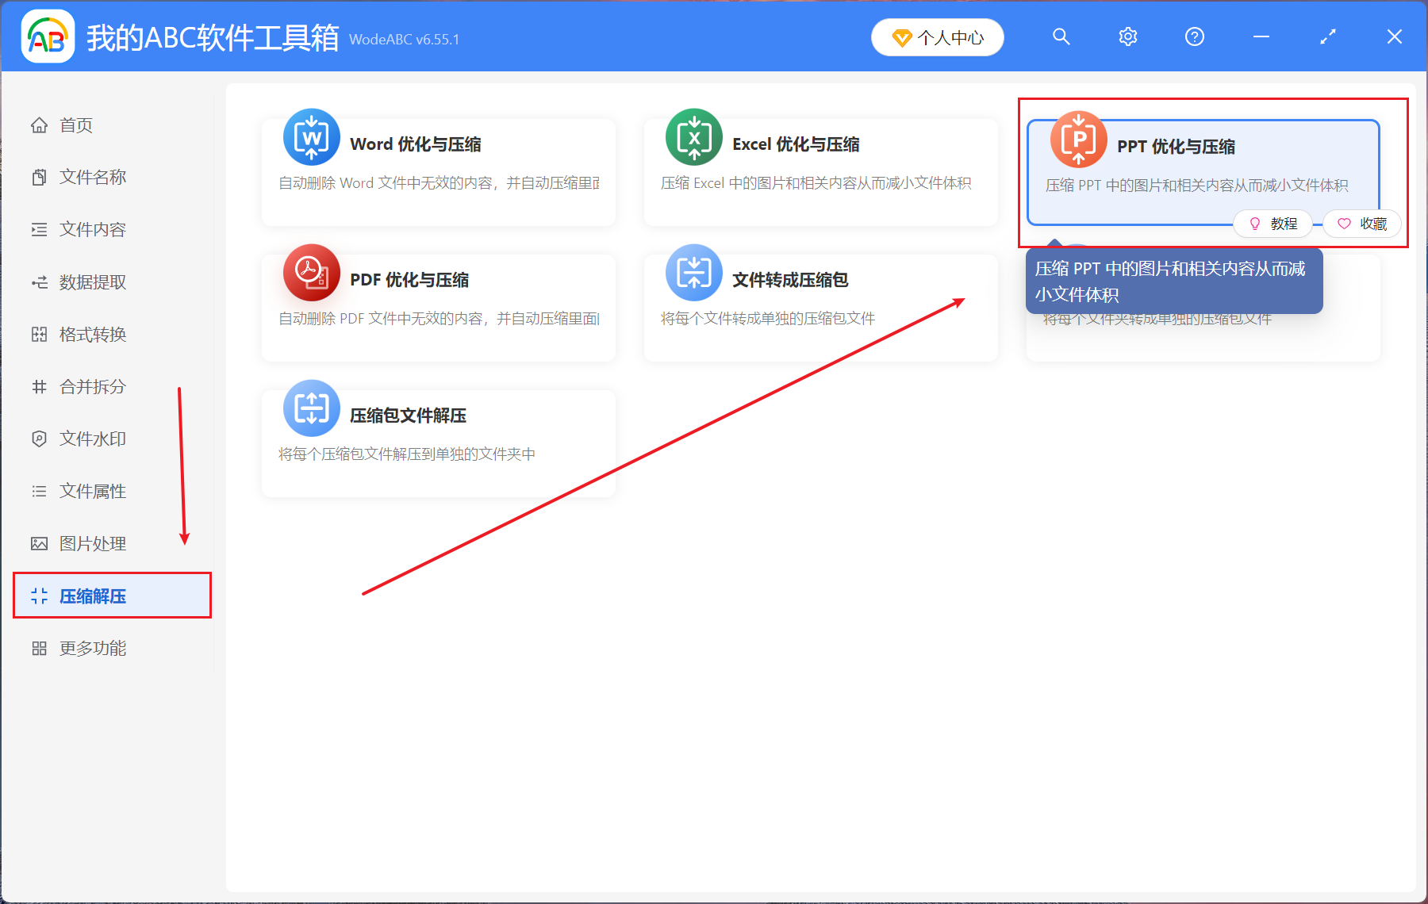Open the Excel 优化与压缩 tool icon
Screen dimensions: 1428x904
[x=693, y=137]
